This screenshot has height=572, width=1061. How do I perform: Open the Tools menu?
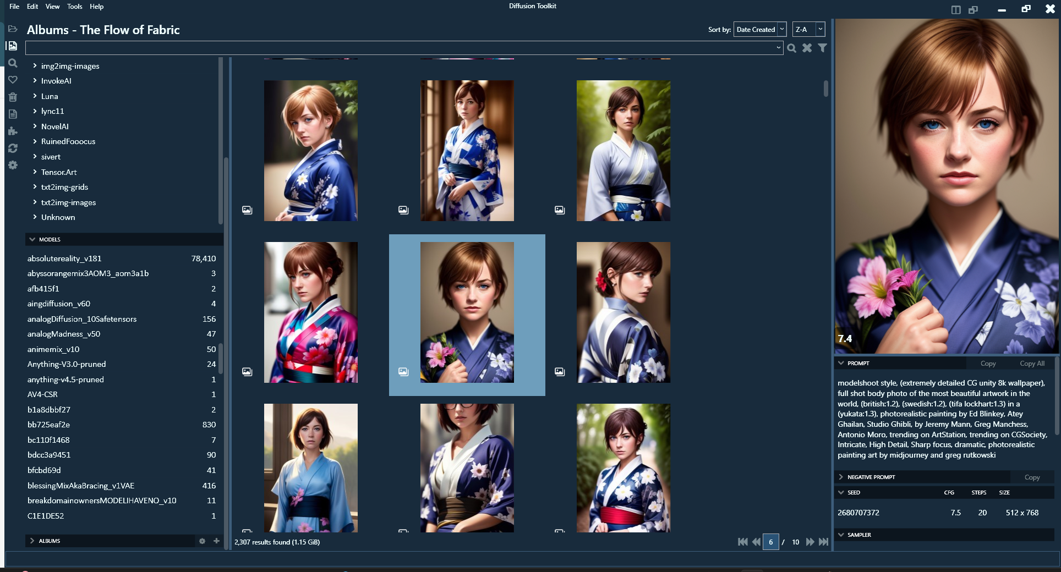(74, 7)
